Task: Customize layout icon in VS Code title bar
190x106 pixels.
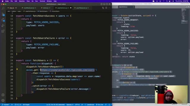Action: [x=110, y=4]
